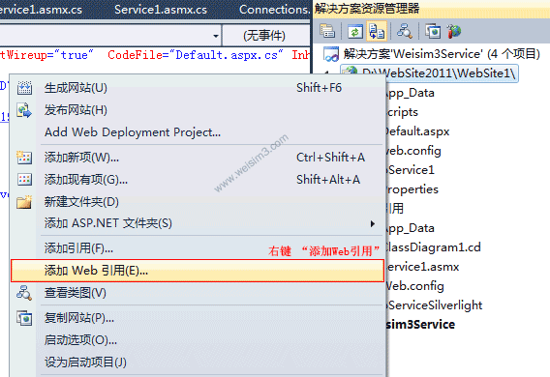Switch to the first Service1.asmx.cs tab

click(42, 10)
